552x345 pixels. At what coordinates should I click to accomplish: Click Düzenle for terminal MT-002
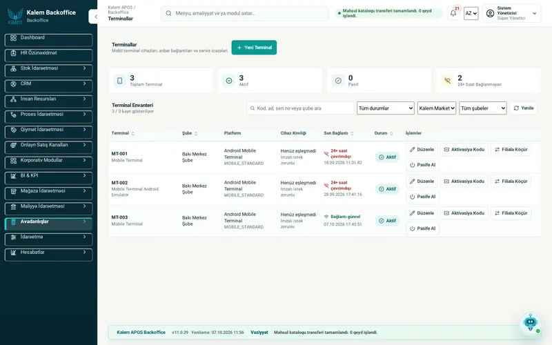tap(422, 181)
